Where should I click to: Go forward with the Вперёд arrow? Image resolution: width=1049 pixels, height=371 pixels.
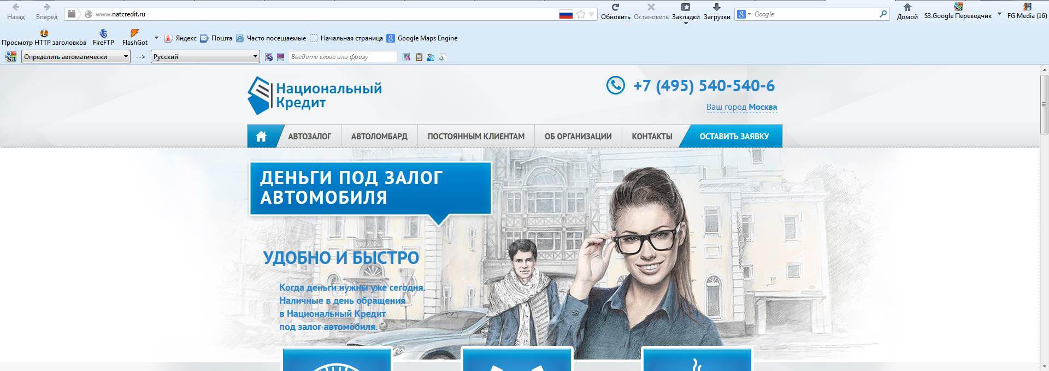pyautogui.click(x=46, y=11)
